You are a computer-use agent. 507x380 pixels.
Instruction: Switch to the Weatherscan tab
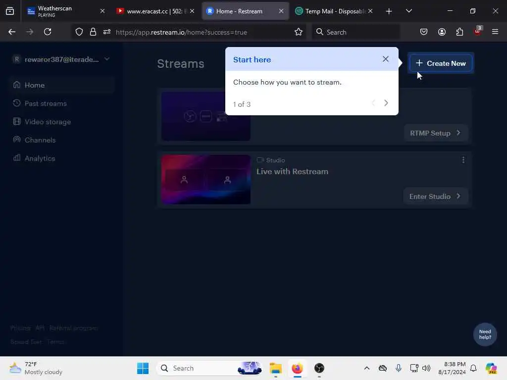65,11
